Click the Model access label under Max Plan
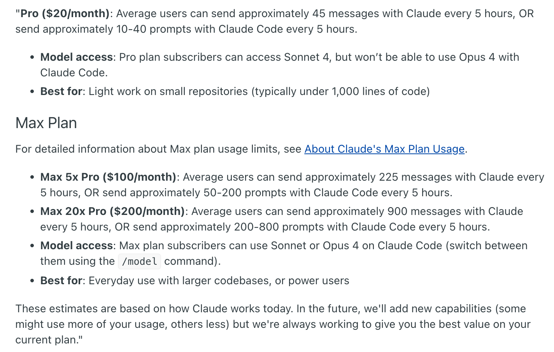The image size is (554, 352). tap(77, 246)
